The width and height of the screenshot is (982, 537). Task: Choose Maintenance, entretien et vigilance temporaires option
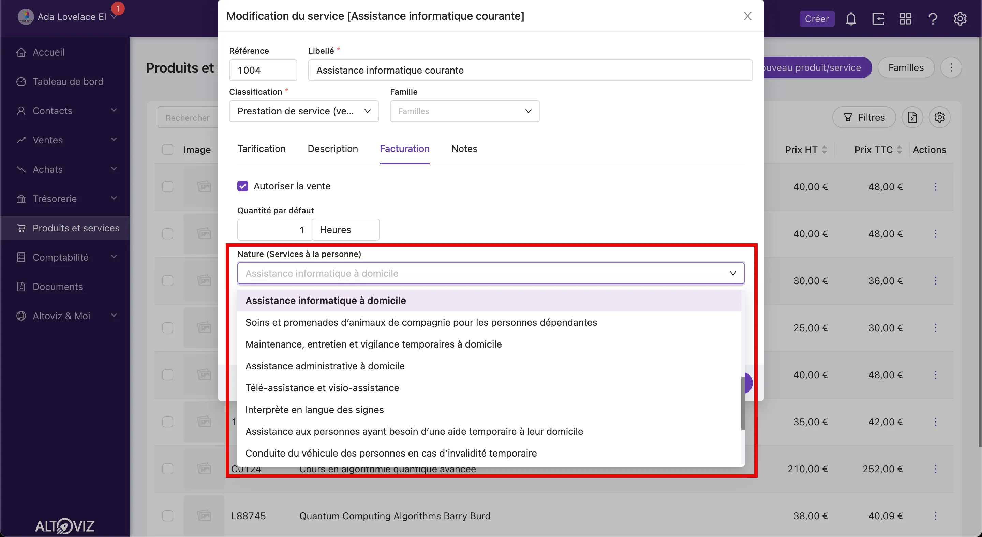[489, 344]
